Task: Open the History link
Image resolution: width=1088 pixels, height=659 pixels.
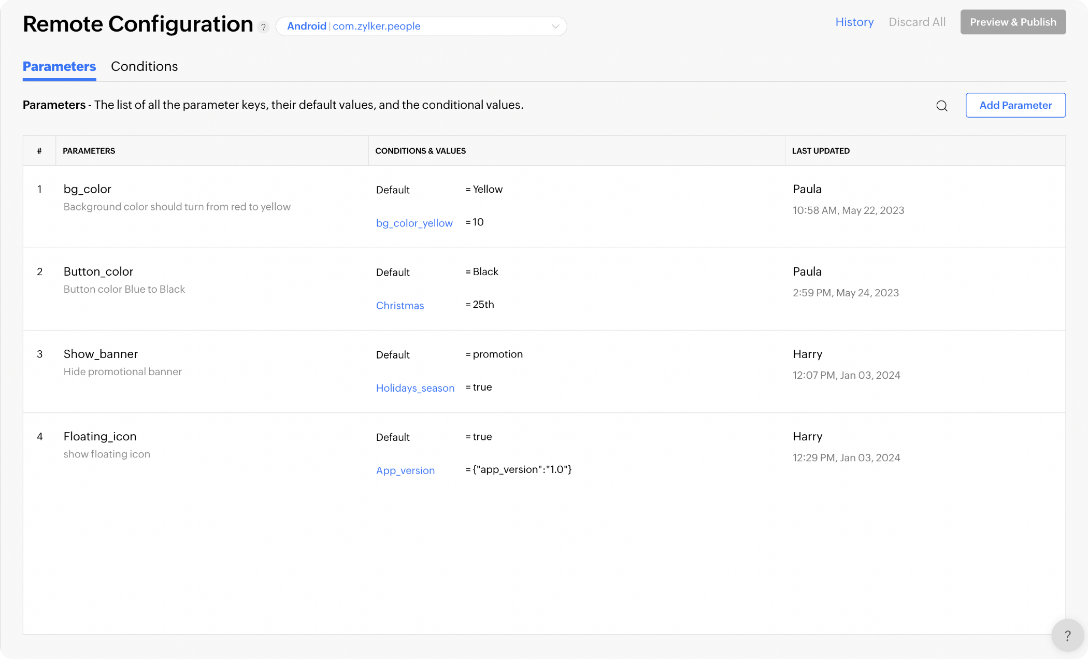Action: (854, 22)
